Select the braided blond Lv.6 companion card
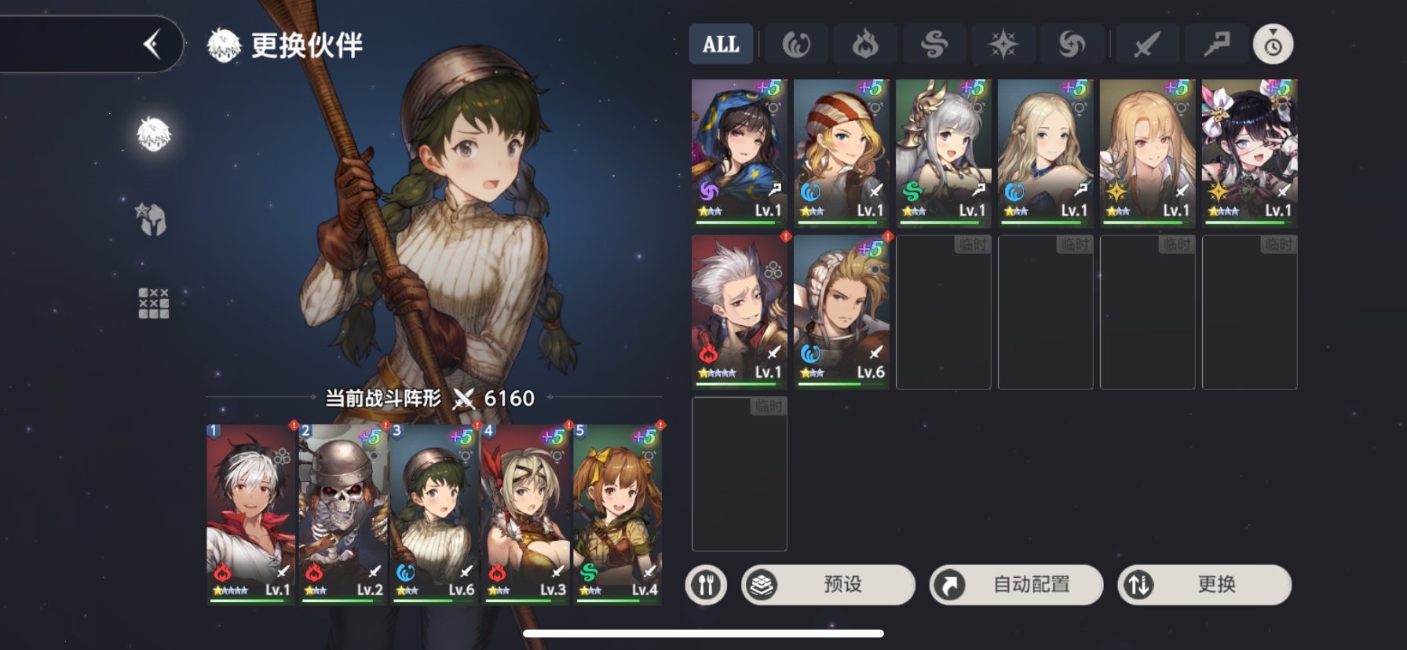Viewport: 1407px width, 650px height. [x=842, y=312]
